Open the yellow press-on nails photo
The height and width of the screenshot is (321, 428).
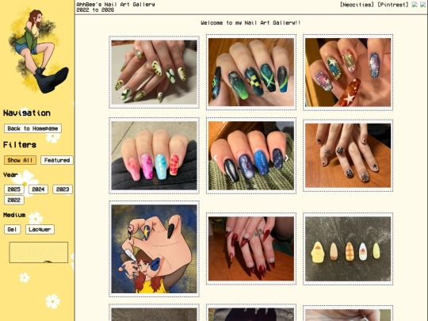click(x=348, y=249)
